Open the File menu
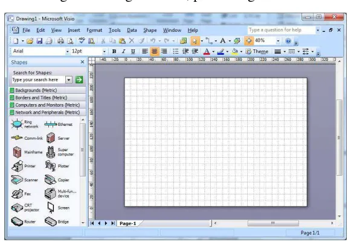This screenshot has height=242, width=348. (26, 30)
